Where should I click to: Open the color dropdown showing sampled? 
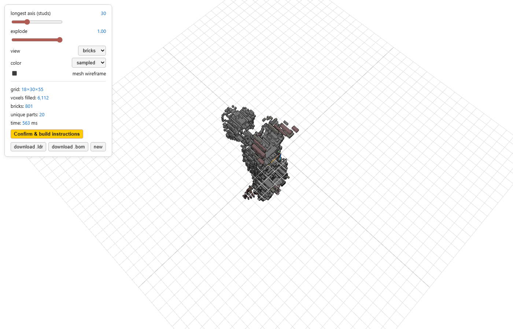[x=89, y=63]
